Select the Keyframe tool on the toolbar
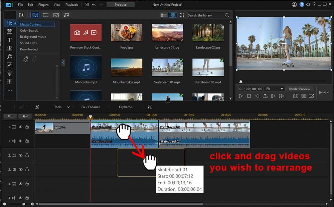Viewport: 334px width, 207px height. point(125,107)
